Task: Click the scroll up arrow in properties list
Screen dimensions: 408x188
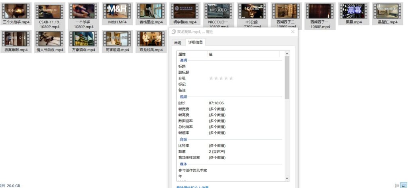Action: click(287, 53)
